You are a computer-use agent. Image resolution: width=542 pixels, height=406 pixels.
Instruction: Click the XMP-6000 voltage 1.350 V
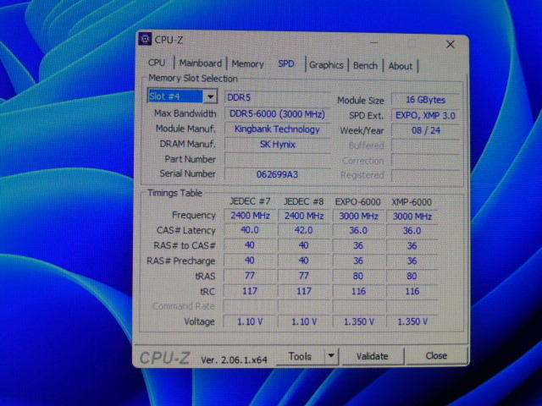(412, 321)
